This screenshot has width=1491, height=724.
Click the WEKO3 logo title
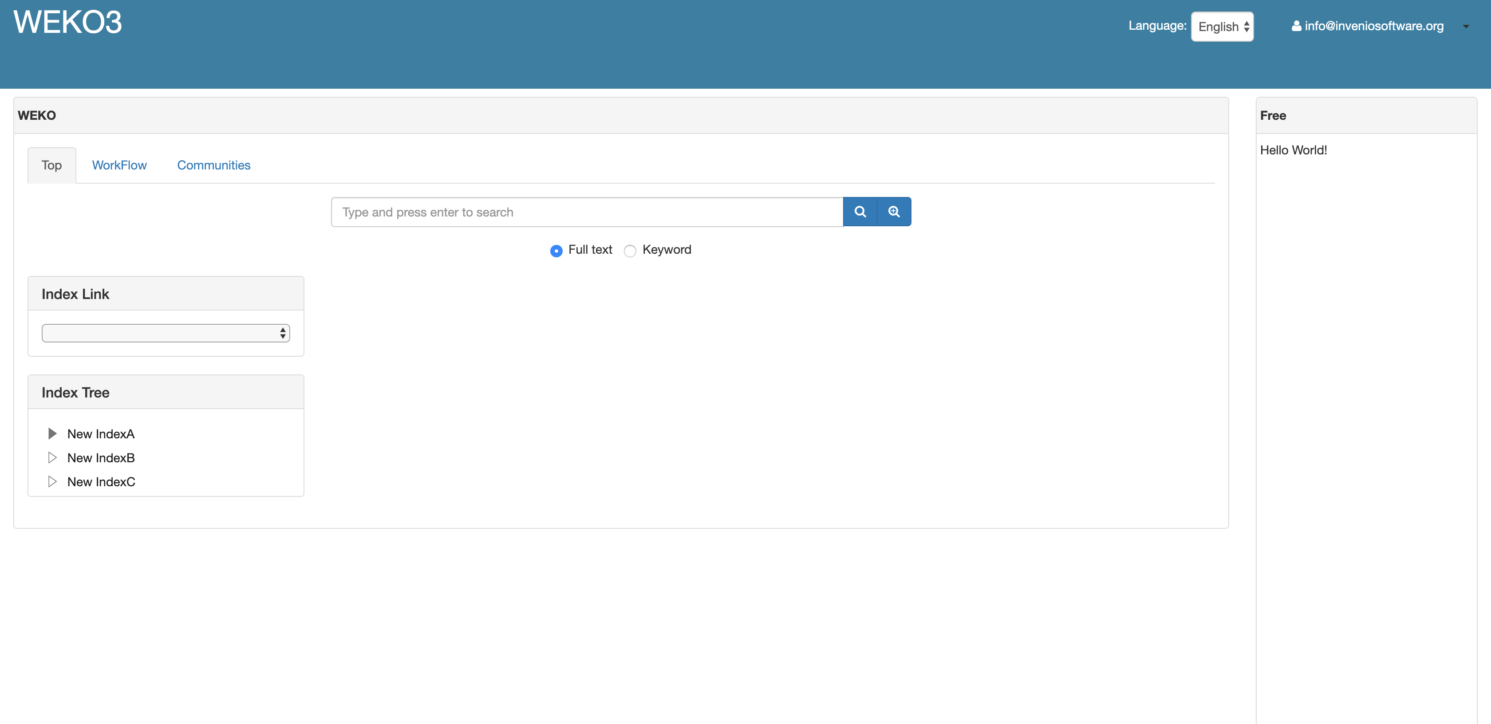(x=68, y=23)
